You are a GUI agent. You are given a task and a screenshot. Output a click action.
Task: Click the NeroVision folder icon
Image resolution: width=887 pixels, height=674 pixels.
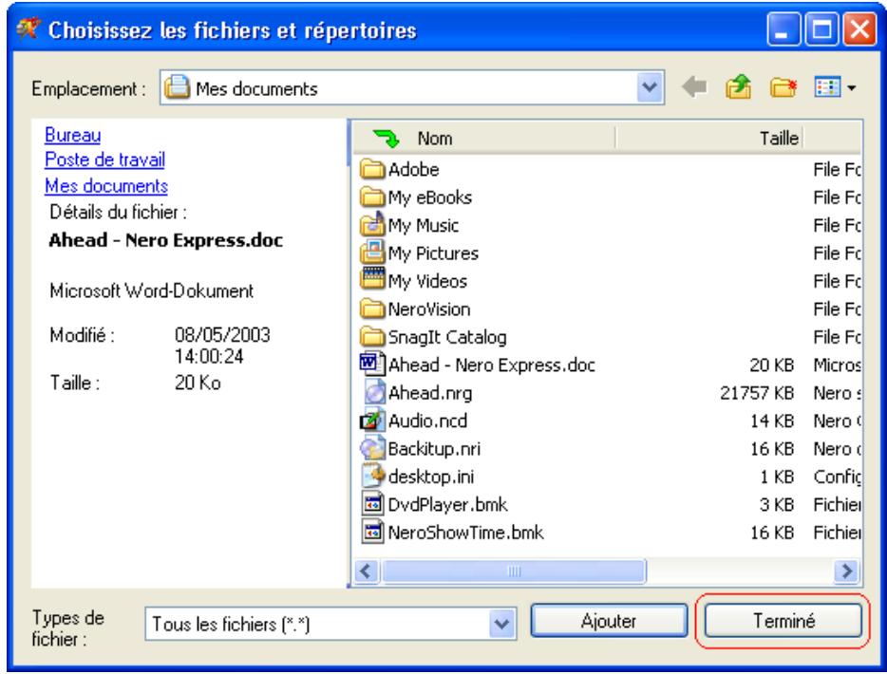(372, 309)
